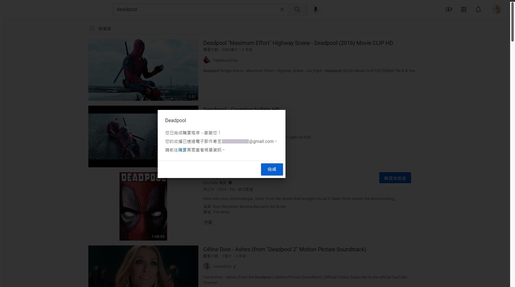Open the TopMovieClips channel avatar
This screenshot has width=515, height=287.
207,60
